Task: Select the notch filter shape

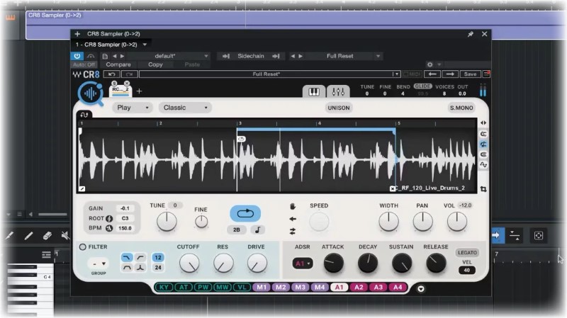Action: coord(140,268)
